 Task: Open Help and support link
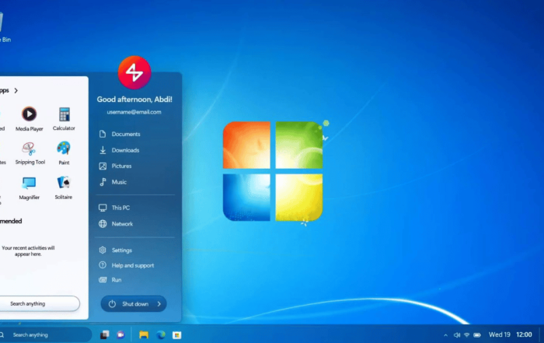132,265
